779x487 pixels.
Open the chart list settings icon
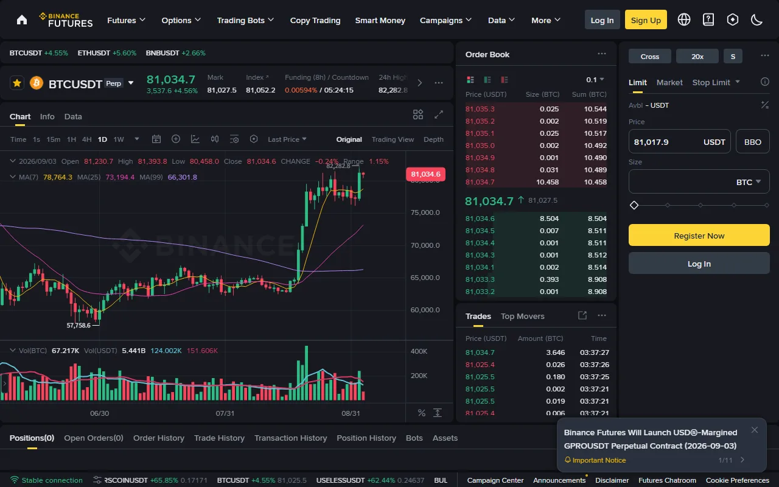pyautogui.click(x=234, y=139)
